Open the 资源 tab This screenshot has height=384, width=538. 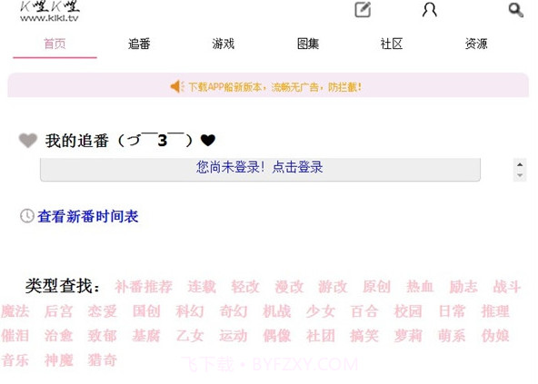click(476, 44)
